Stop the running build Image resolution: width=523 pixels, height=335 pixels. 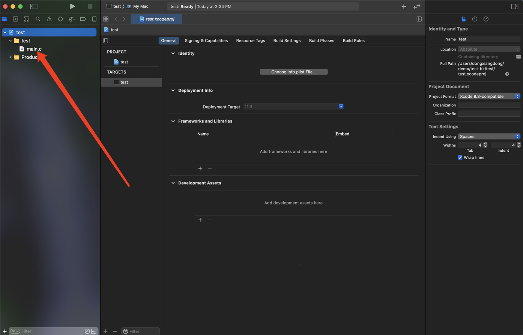(x=90, y=6)
